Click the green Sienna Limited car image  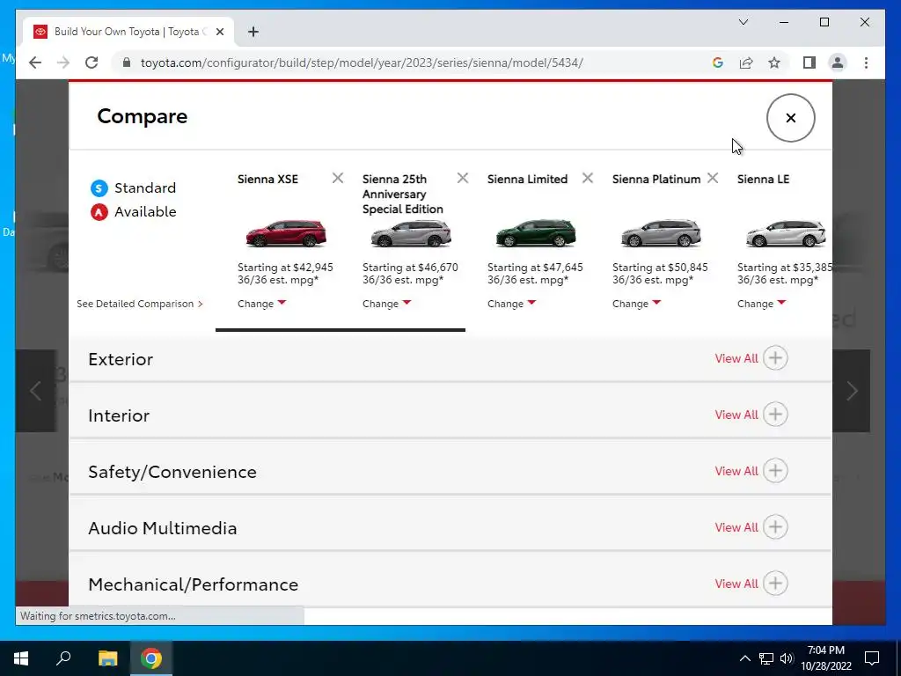(536, 232)
